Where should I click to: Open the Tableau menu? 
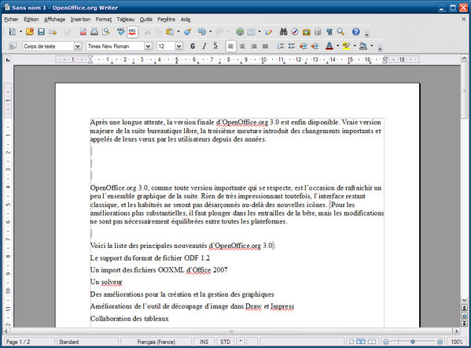[126, 19]
